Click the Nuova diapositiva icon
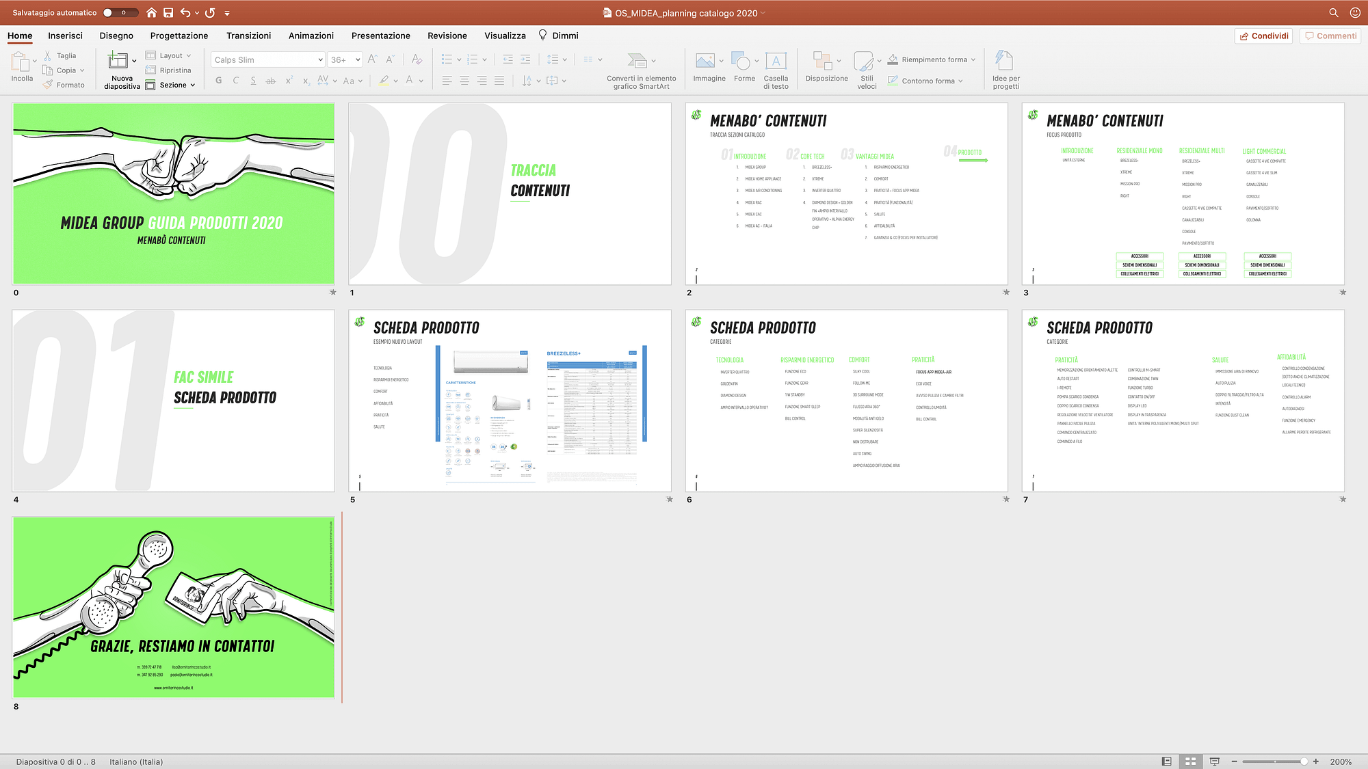The height and width of the screenshot is (769, 1368). (118, 60)
